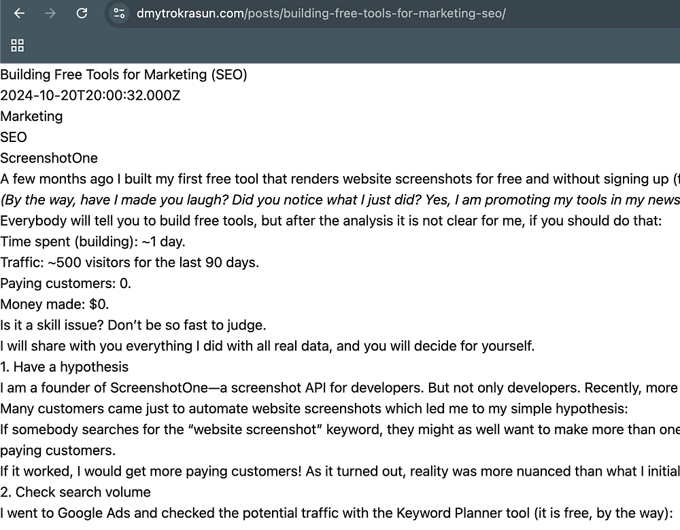Click the "1. Have a hypothesis" heading
Viewport: 680px width, 530px height.
[x=64, y=367]
